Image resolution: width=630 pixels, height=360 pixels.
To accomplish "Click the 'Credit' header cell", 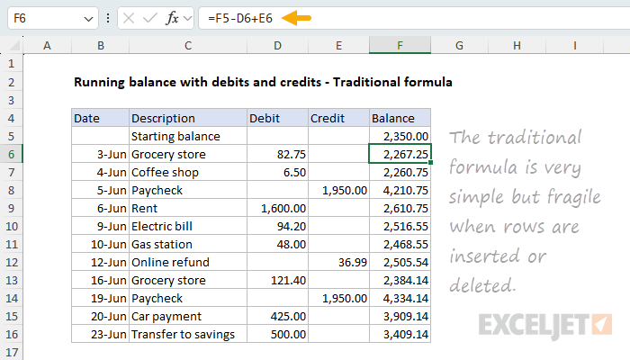I will click(338, 118).
